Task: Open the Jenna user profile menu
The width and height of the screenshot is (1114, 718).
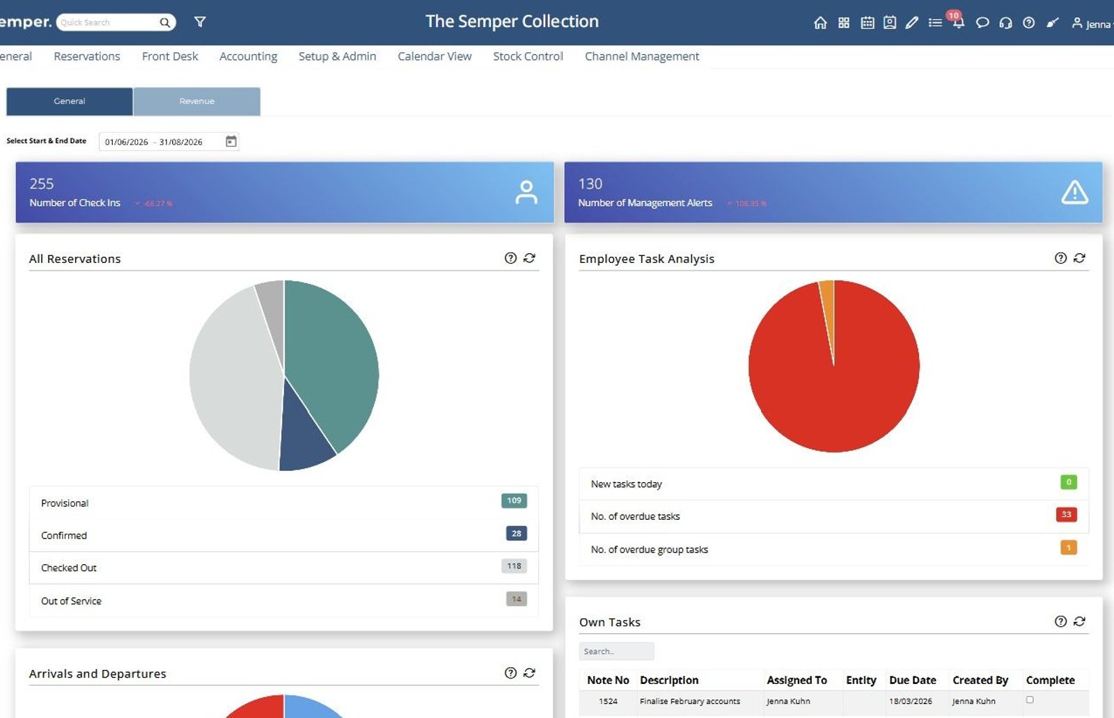Action: coord(1092,24)
